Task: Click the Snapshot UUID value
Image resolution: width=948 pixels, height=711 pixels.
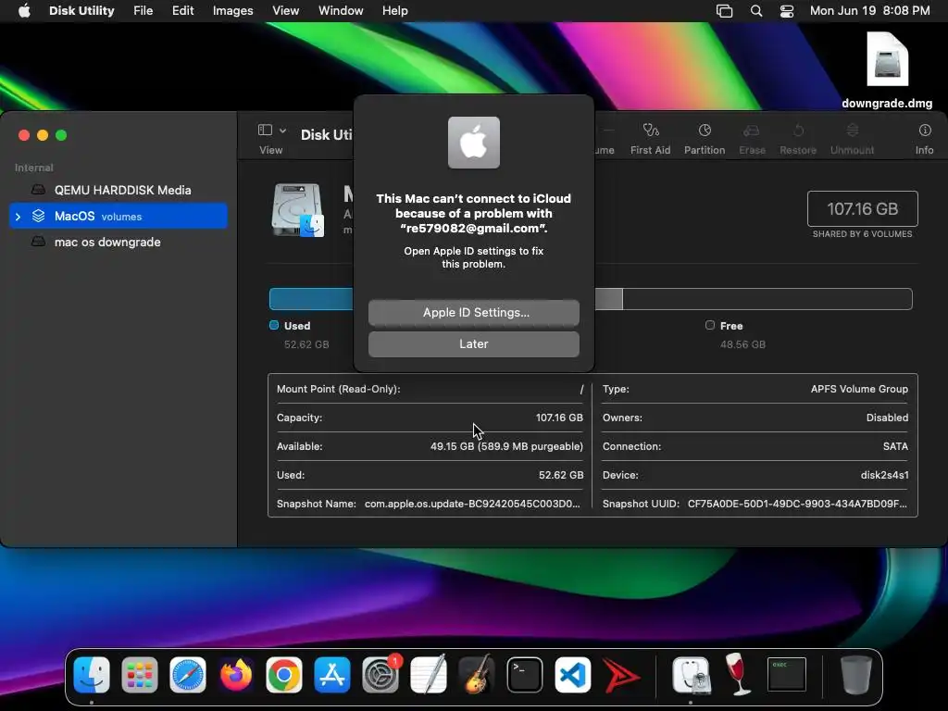Action: [797, 504]
